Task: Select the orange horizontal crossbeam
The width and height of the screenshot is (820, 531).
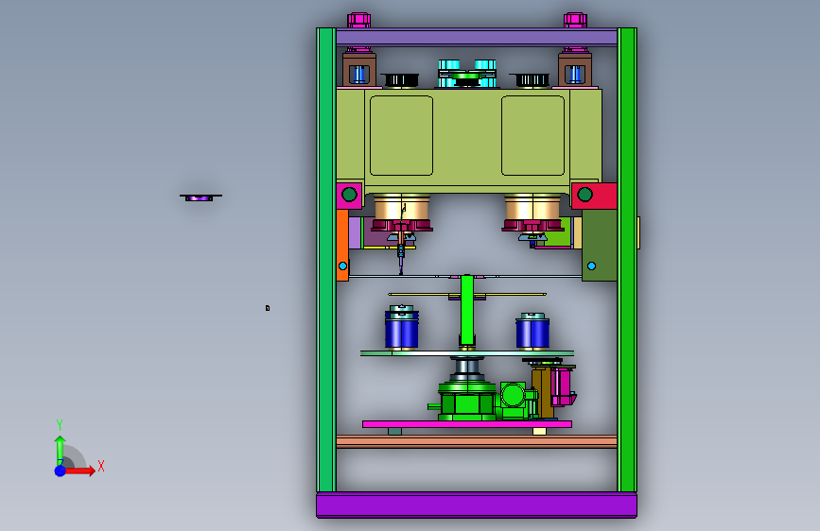Action: (477, 441)
